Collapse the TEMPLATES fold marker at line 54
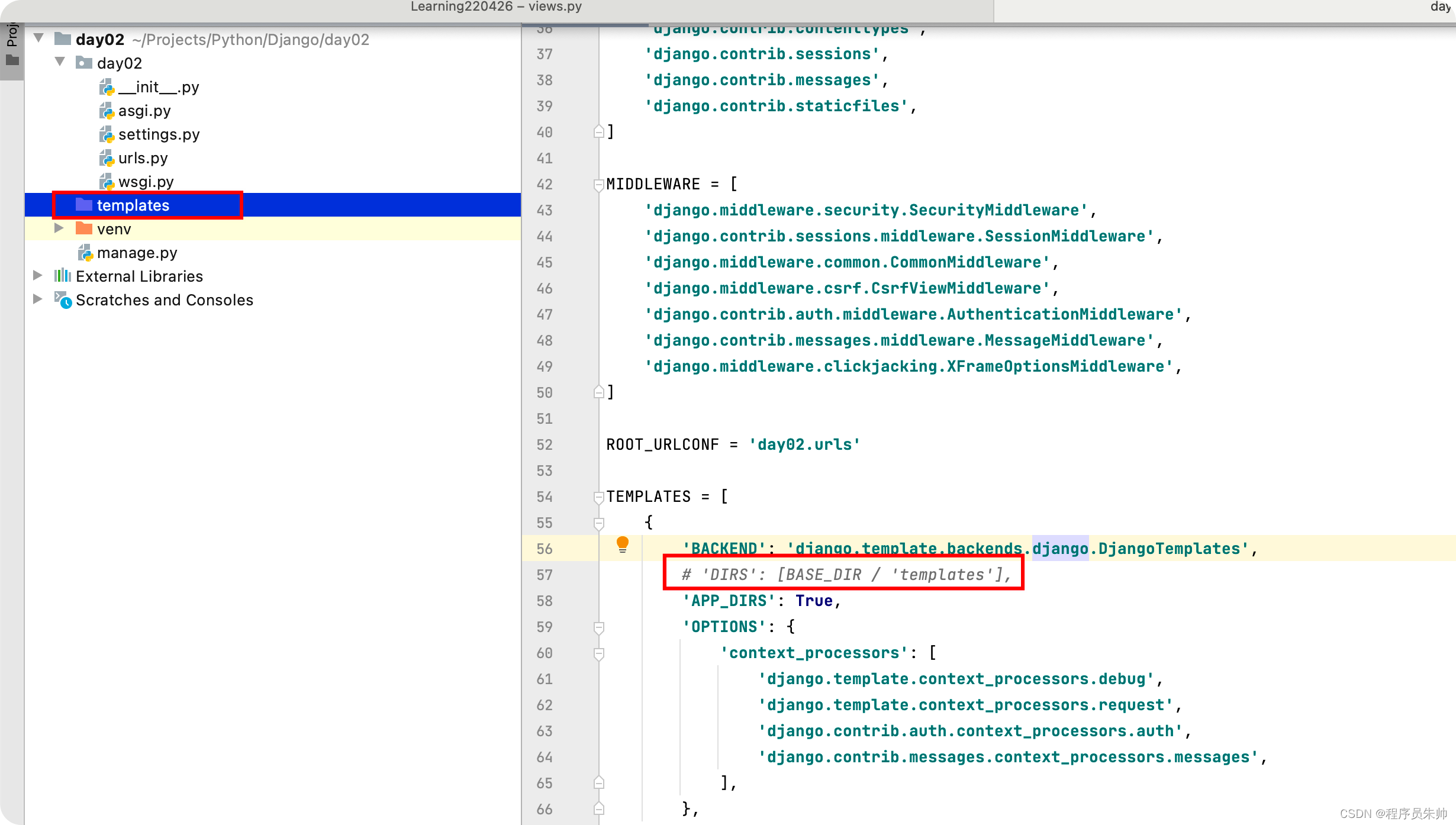 598,497
